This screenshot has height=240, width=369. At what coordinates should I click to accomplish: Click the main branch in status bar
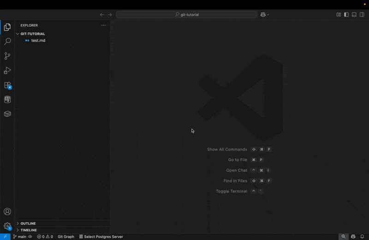coord(20,236)
